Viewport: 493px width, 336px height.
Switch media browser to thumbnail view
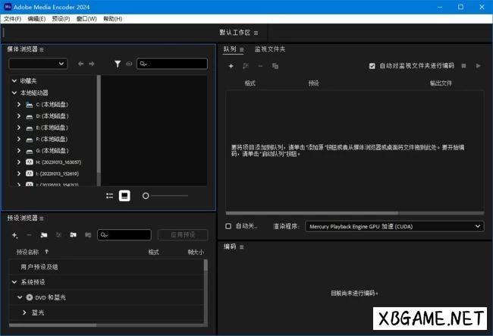pyautogui.click(x=124, y=196)
